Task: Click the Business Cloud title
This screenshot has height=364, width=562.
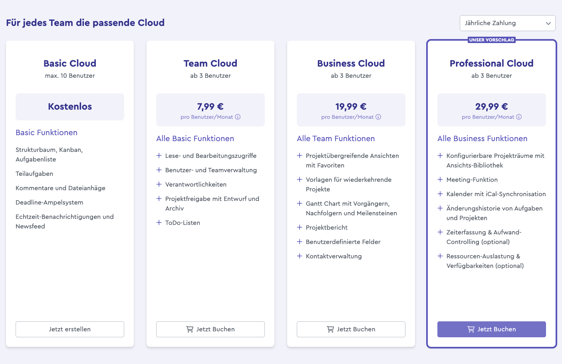Action: click(x=351, y=63)
